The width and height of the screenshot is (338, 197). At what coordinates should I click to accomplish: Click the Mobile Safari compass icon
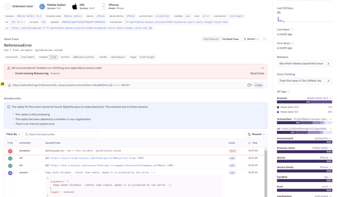42,6
